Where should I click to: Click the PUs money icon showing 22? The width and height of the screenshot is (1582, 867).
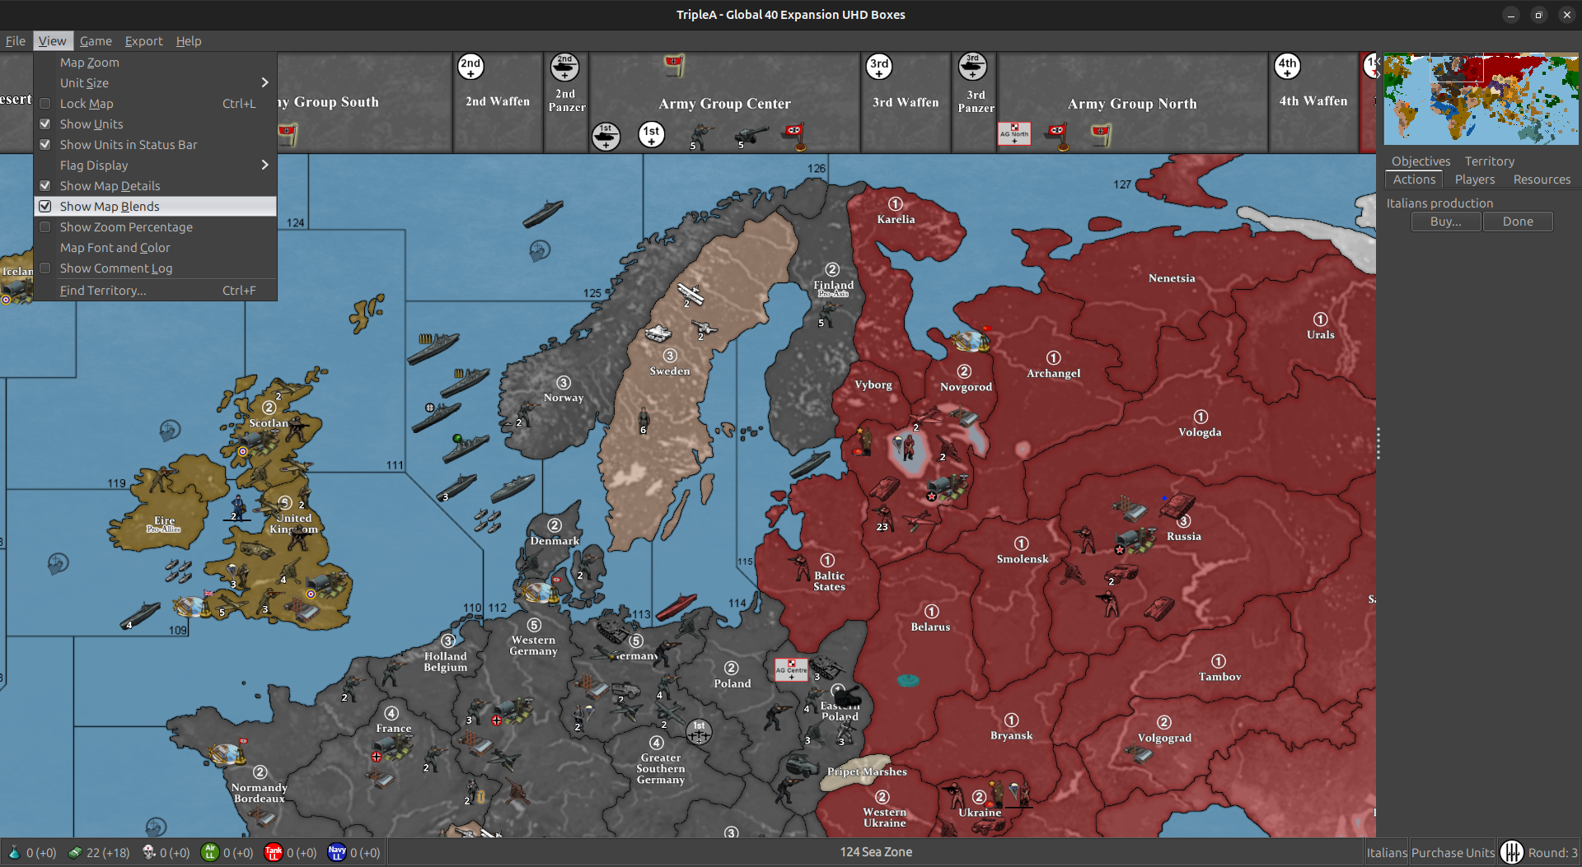tap(75, 852)
